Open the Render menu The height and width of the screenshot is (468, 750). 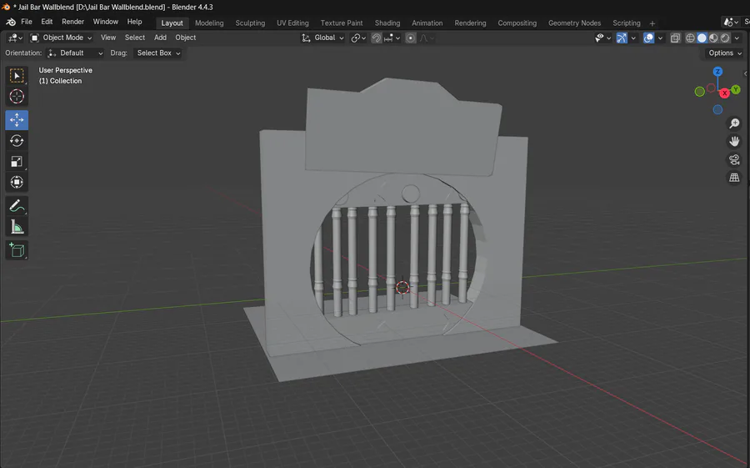pos(72,22)
